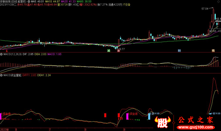Click the red 涨 marker icon

point(119,51)
